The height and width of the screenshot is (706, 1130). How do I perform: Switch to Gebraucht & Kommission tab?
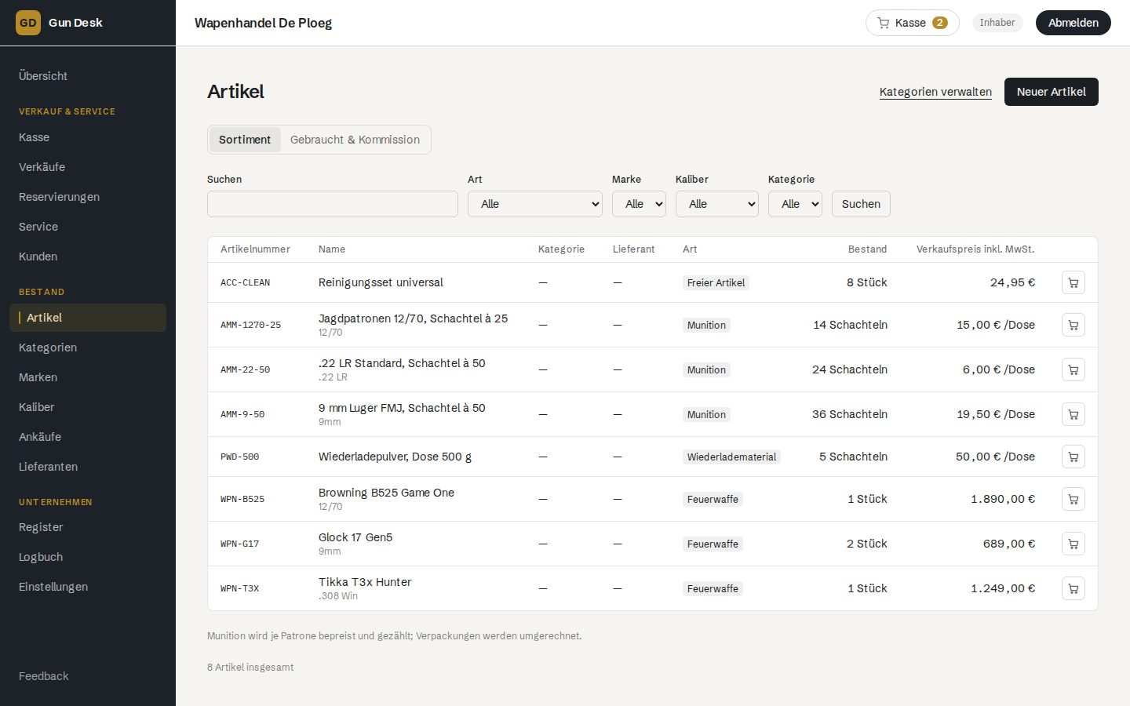pyautogui.click(x=355, y=140)
